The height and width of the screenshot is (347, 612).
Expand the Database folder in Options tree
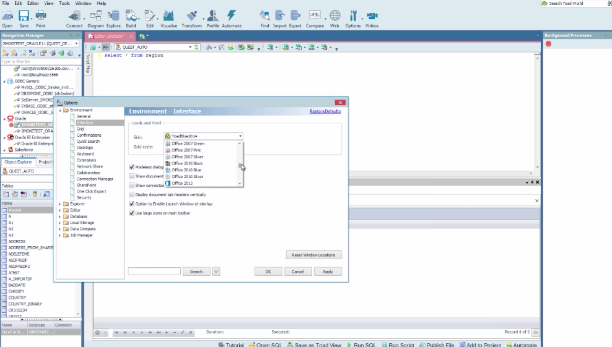pos(60,216)
